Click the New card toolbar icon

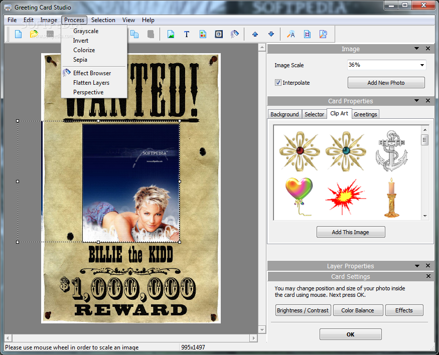click(18, 34)
